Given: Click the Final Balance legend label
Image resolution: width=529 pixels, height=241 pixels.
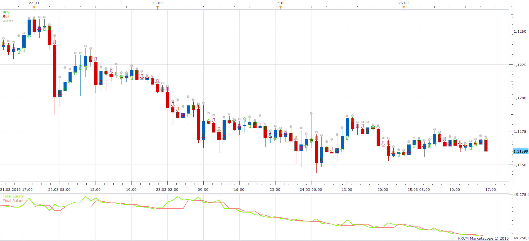Looking at the screenshot, I should 14,201.
